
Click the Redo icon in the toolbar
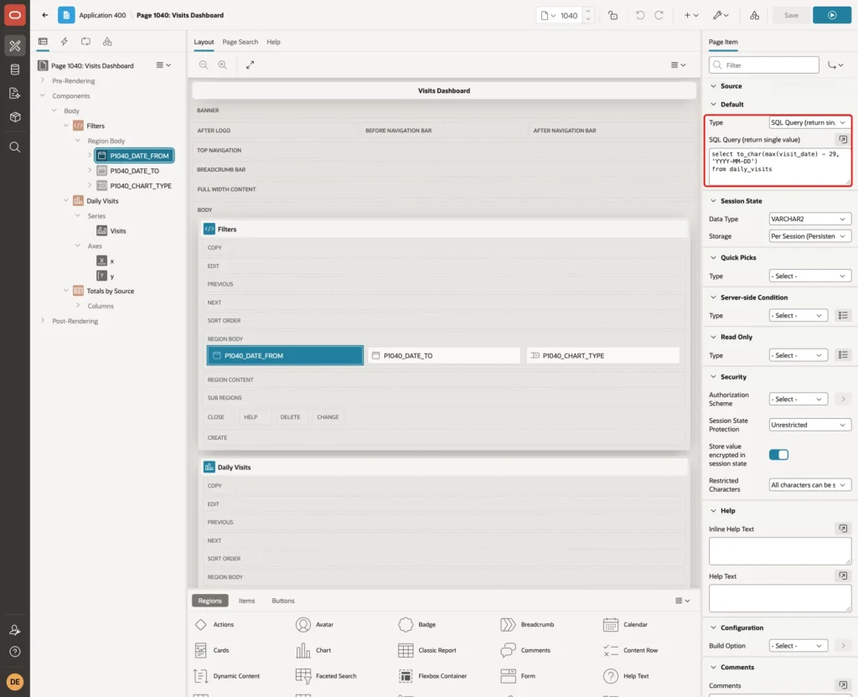(x=659, y=15)
